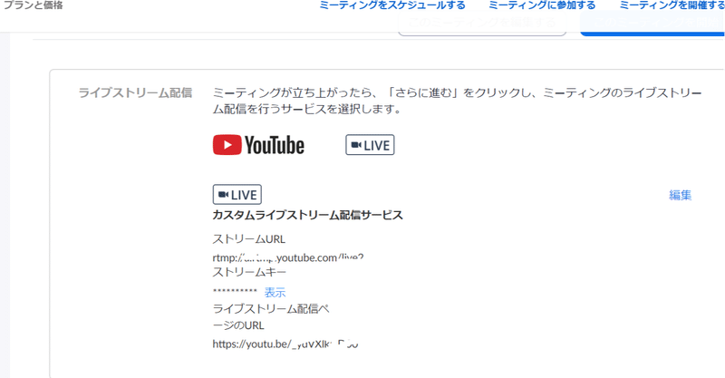Image resolution: width=725 pixels, height=378 pixels.
Task: Click 編集 to edit livestream settings
Action: click(x=681, y=195)
